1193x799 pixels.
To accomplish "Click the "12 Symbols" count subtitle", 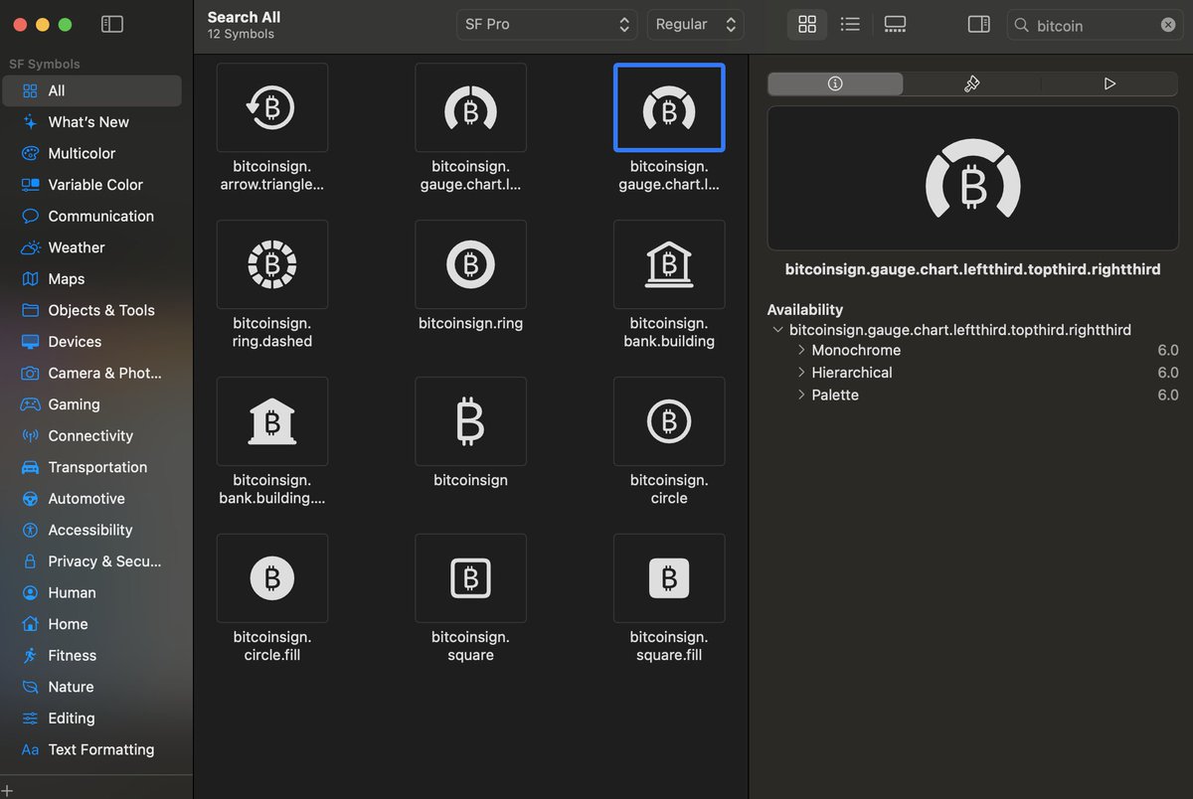I will coord(241,34).
